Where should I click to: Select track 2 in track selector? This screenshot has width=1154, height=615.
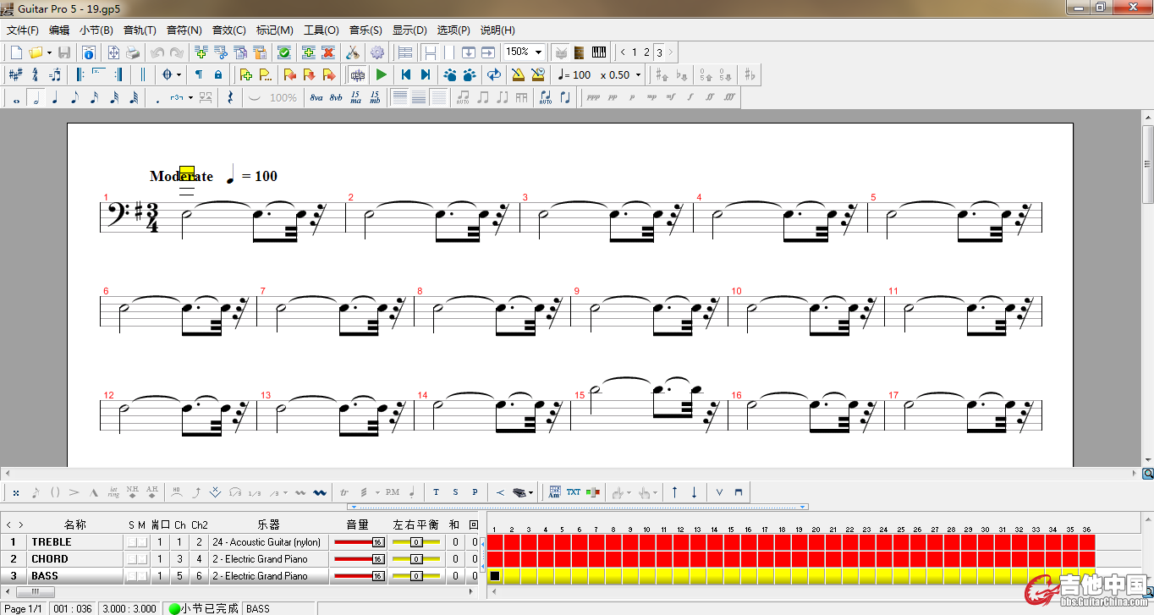[646, 52]
